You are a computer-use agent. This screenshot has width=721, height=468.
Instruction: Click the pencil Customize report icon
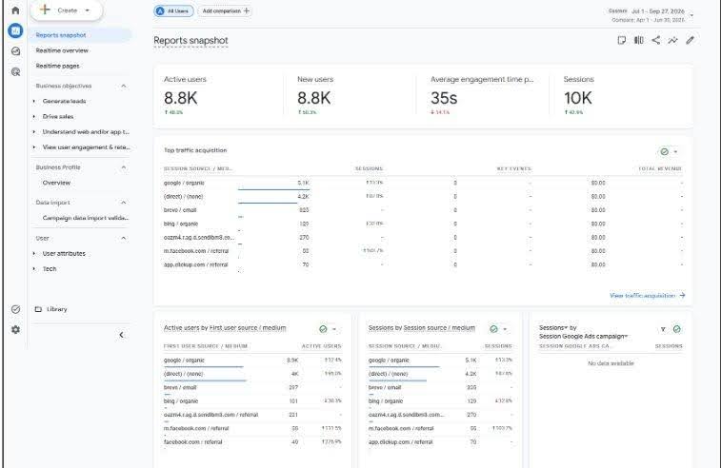point(690,40)
